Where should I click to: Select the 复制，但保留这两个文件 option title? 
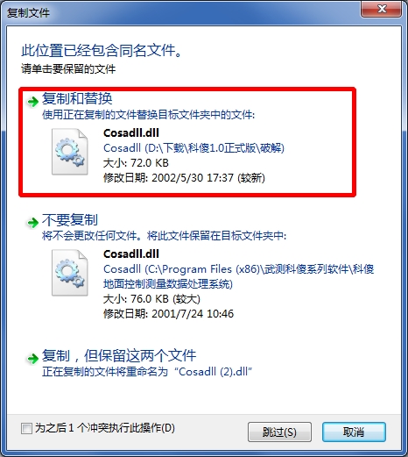[x=119, y=355]
